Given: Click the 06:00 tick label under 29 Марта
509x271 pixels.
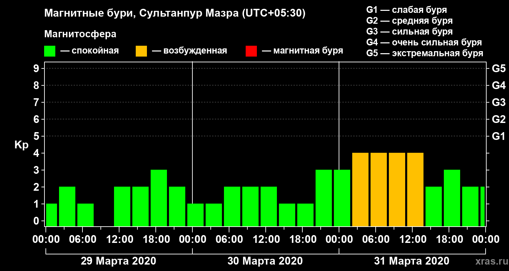Looking at the screenshot, I should 82,239.
